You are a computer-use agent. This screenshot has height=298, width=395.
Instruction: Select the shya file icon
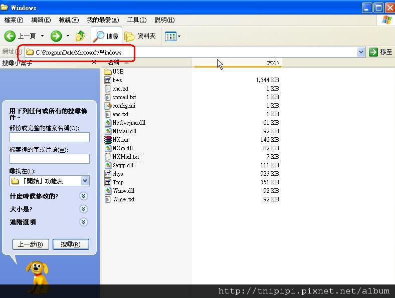108,174
